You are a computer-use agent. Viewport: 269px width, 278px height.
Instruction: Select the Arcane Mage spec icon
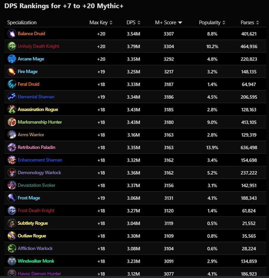pyautogui.click(x=12, y=59)
